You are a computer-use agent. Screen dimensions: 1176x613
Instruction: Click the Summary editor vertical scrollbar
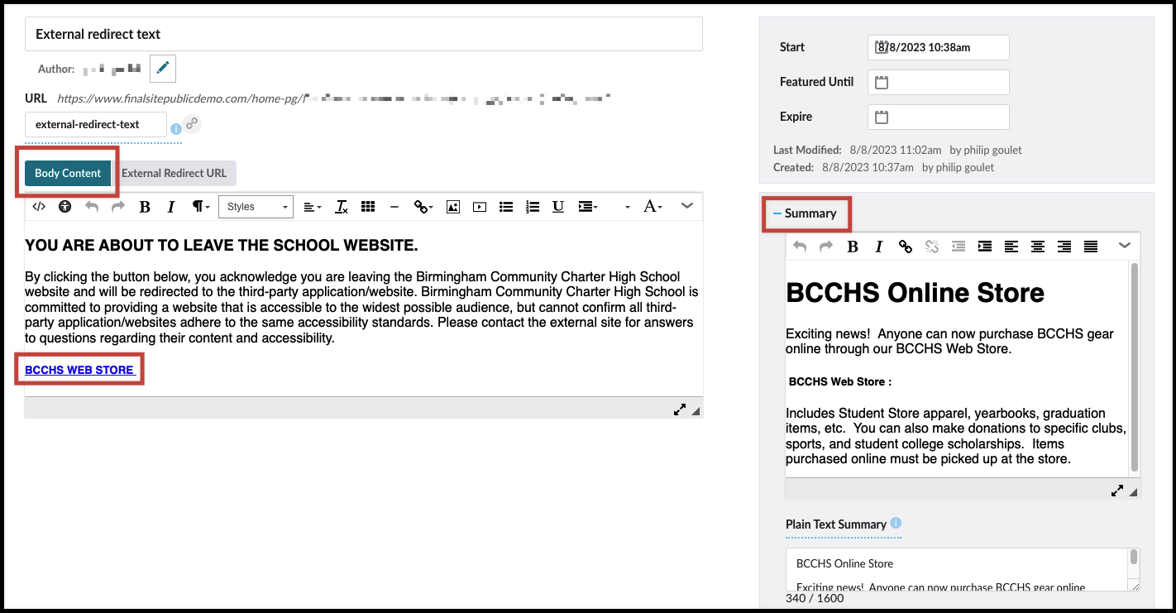click(x=1135, y=367)
